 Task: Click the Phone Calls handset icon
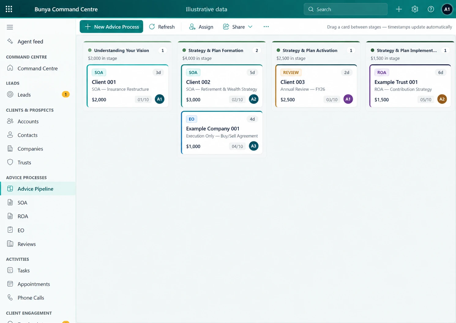(x=10, y=297)
